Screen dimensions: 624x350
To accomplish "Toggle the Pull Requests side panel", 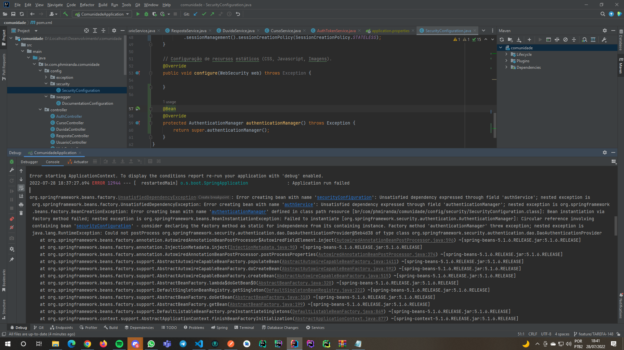I will tap(4, 67).
